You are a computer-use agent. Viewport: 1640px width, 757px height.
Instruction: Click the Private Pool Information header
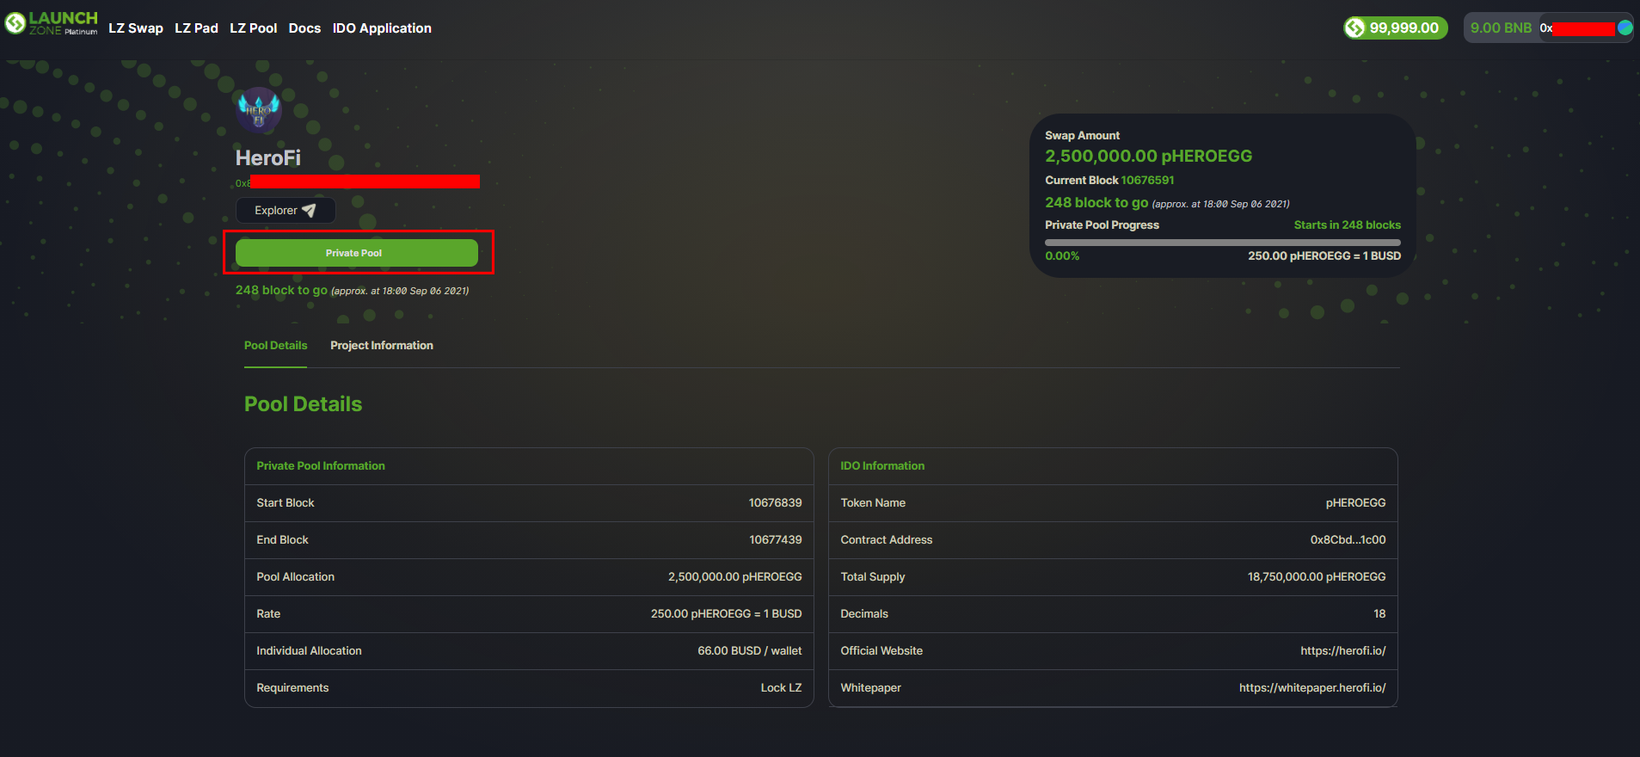point(321,465)
